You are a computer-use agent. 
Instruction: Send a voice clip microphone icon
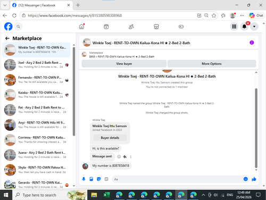[x=84, y=179]
